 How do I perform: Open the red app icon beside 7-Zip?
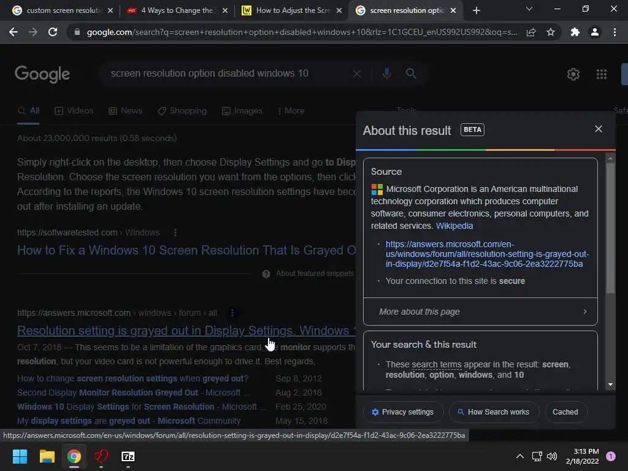point(101,456)
